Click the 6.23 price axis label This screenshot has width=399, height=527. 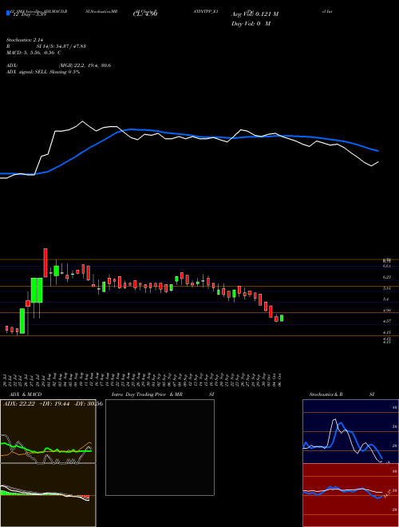pos(387,277)
